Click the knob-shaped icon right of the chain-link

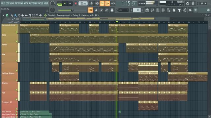click(x=112, y=10)
